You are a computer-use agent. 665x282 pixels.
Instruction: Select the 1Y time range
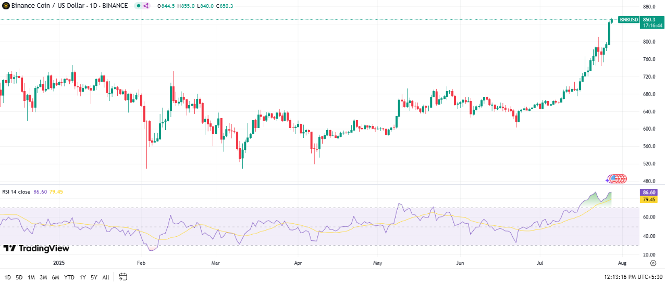pos(83,277)
